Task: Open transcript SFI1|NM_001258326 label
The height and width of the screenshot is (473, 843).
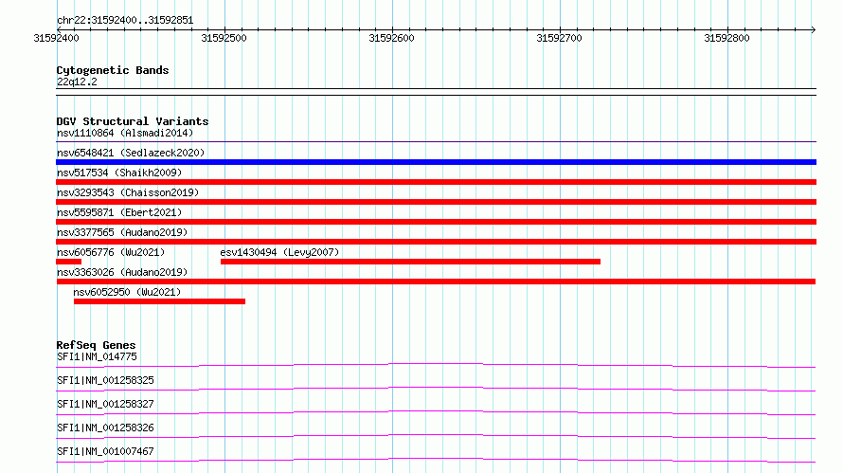Action: pos(105,428)
